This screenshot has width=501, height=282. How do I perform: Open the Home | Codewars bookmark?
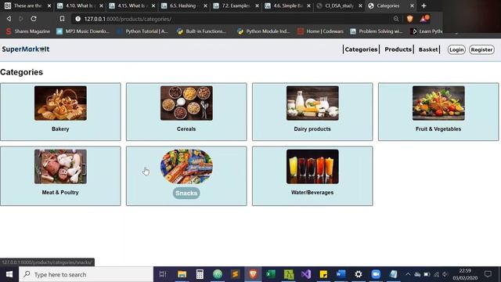click(x=321, y=31)
